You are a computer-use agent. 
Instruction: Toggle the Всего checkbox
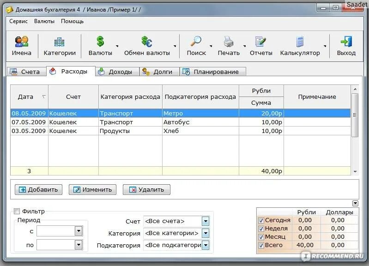point(261,245)
